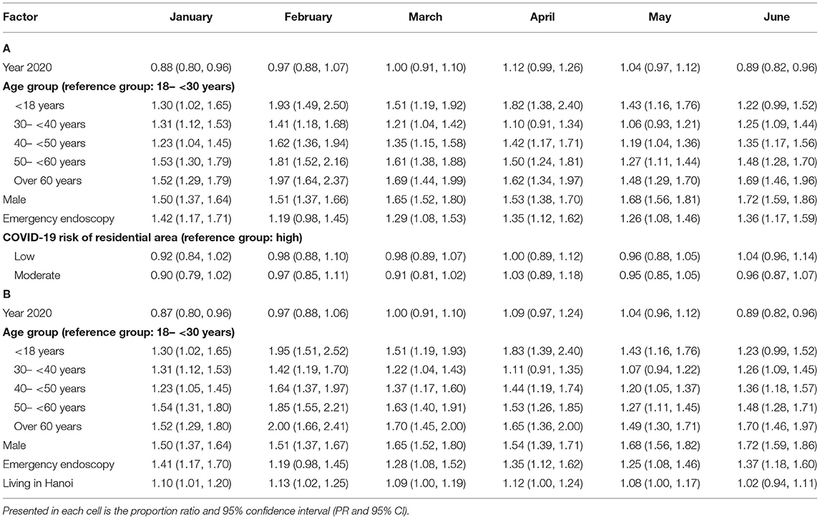The height and width of the screenshot is (519, 820).
Task: Click the section label "B"
Action: [7, 294]
